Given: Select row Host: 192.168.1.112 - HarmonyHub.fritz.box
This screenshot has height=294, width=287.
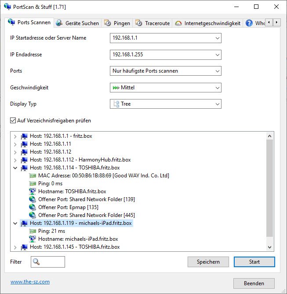Looking at the screenshot, I should click(80, 160).
